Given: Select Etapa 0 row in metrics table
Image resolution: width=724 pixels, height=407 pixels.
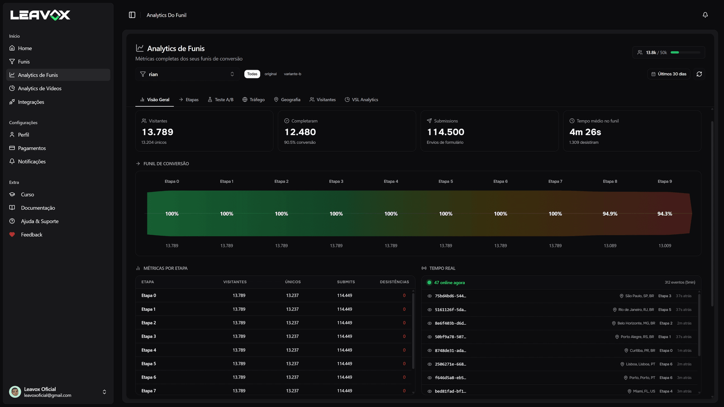Looking at the screenshot, I should click(x=274, y=296).
